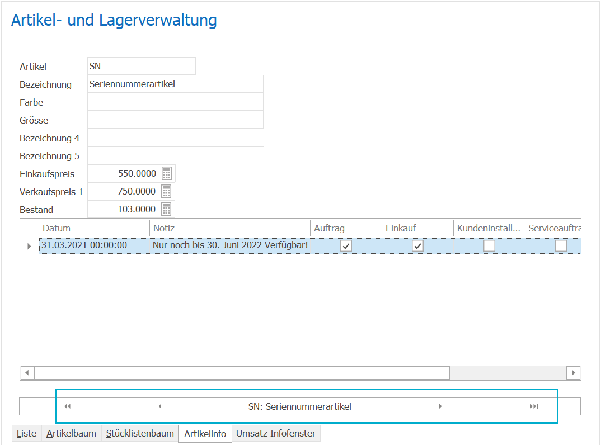Screen dimensions: 601x445
Task: Click the Notiz column header
Action: click(x=229, y=228)
